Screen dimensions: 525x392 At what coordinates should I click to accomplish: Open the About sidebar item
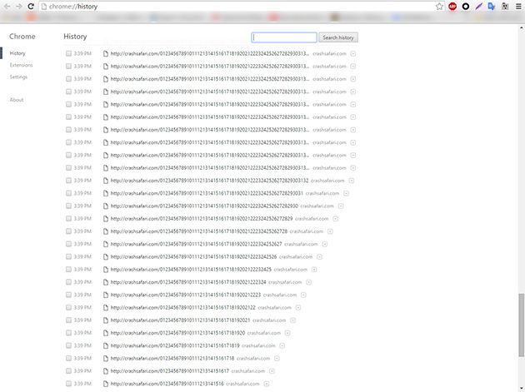pyautogui.click(x=17, y=100)
